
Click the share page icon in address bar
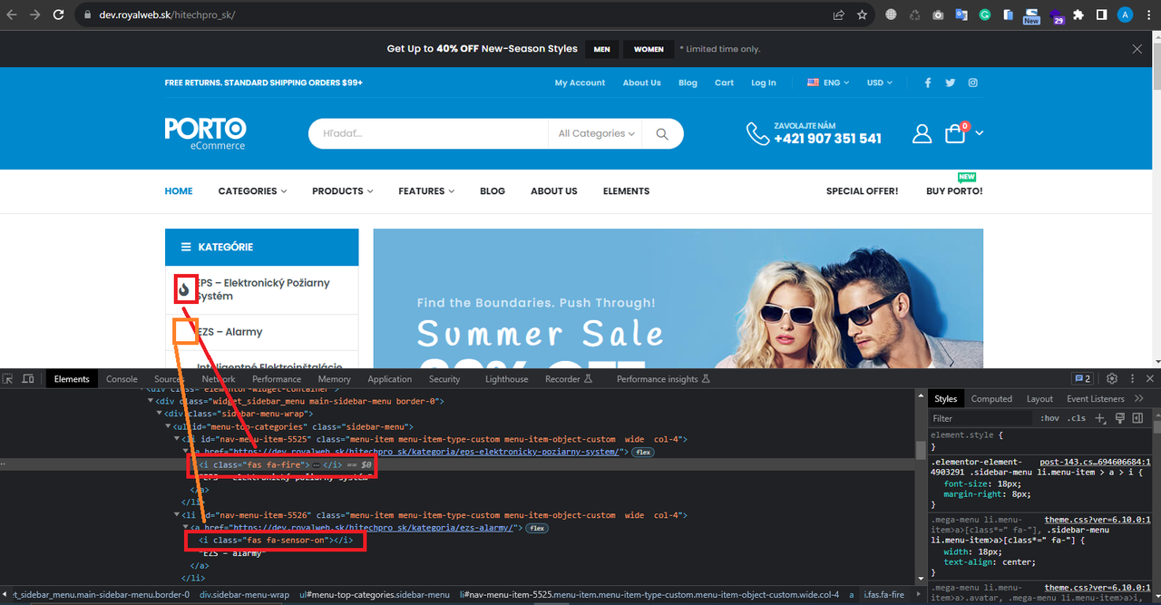tap(839, 15)
